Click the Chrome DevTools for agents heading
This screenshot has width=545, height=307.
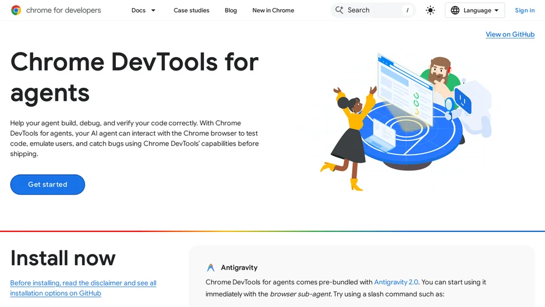click(x=135, y=77)
